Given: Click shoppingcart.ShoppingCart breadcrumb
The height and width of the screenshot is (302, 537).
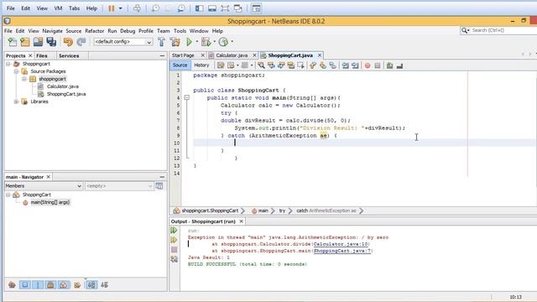Looking at the screenshot, I should click(210, 211).
